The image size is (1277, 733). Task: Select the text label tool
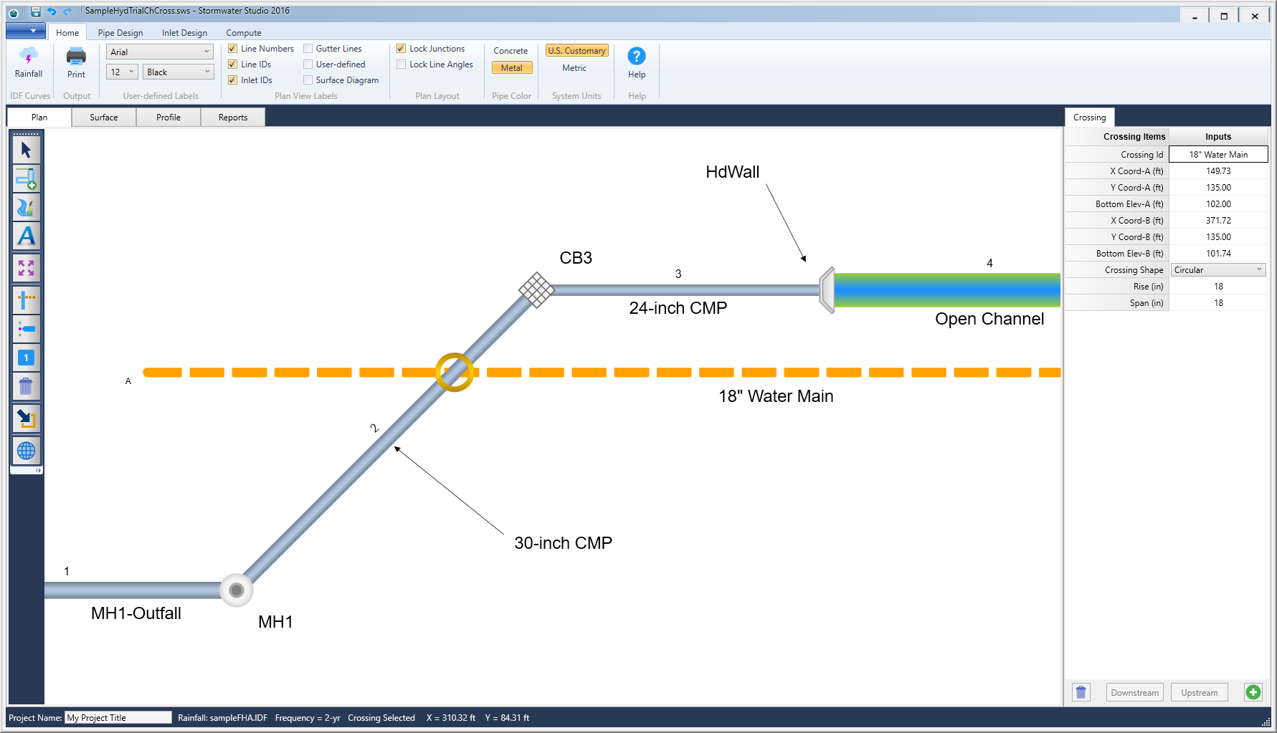coord(26,236)
